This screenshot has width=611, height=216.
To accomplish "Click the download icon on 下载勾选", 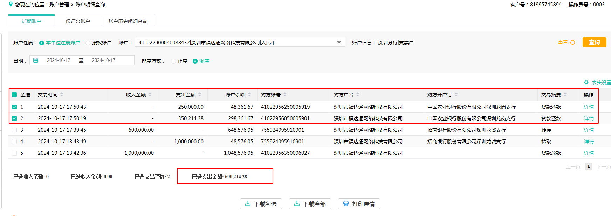I will (248, 203).
